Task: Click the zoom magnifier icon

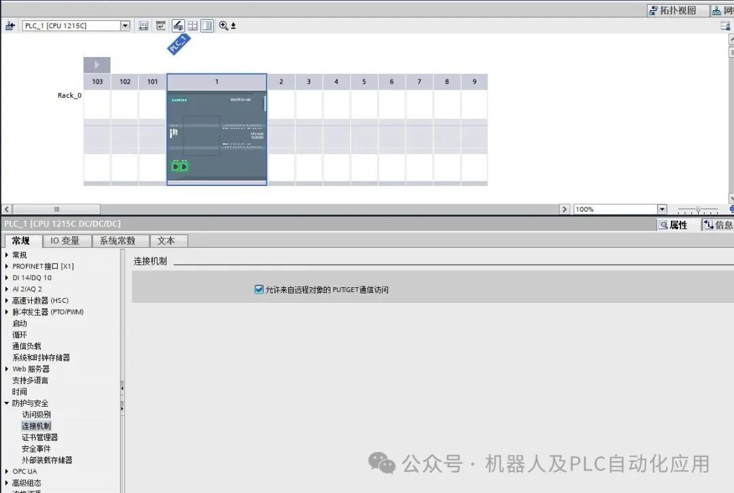Action: [224, 26]
